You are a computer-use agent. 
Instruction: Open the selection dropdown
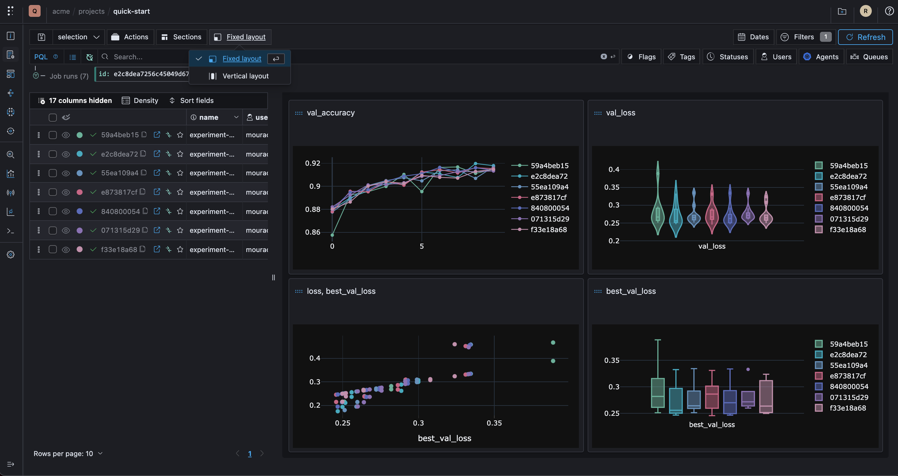pos(78,37)
